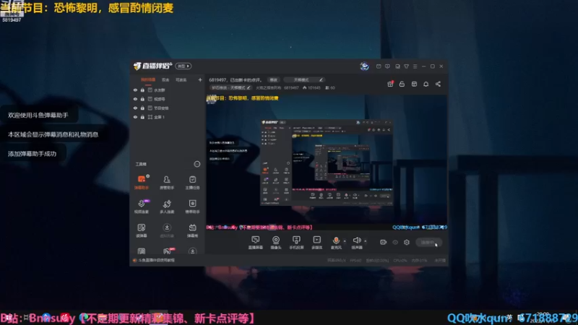This screenshot has height=325, width=578.
Task: Click the layout grid icon beside the bell
Action: 414,84
